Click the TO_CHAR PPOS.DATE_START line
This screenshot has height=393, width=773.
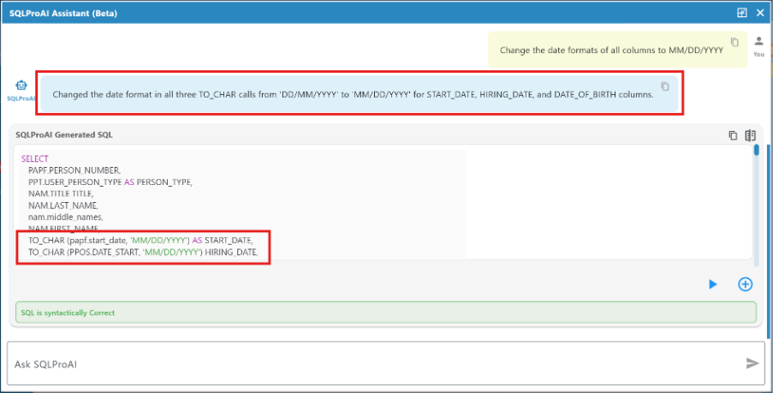point(142,253)
